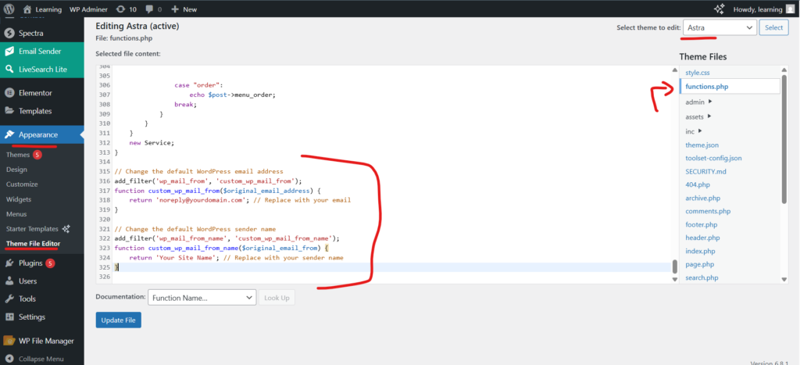Image resolution: width=800 pixels, height=365 pixels.
Task: Open footer.php file
Action: point(702,224)
